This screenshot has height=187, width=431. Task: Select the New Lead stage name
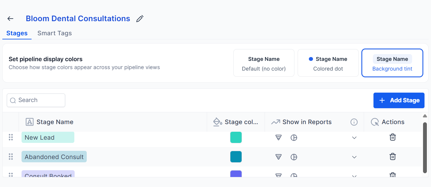click(x=48, y=137)
